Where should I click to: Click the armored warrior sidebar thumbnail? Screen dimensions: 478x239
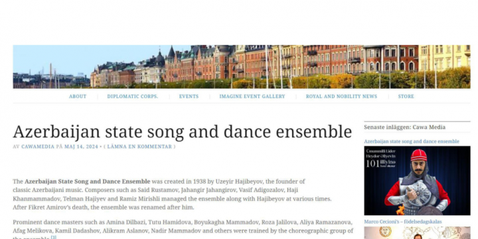coord(417,181)
